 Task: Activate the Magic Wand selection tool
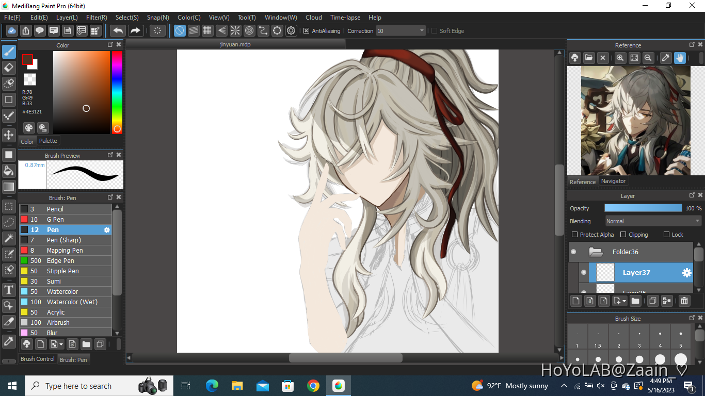[x=9, y=238]
